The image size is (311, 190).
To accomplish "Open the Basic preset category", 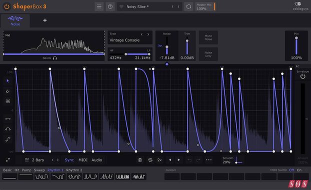I will [7, 170].
